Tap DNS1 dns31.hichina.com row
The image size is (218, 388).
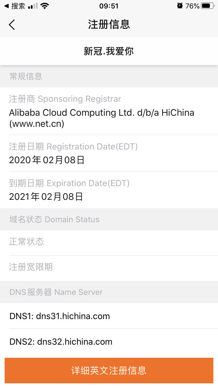pos(60,316)
